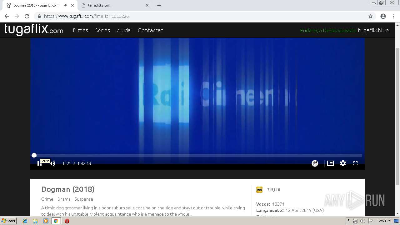
Task: Open the Séries menu
Action: tap(102, 30)
